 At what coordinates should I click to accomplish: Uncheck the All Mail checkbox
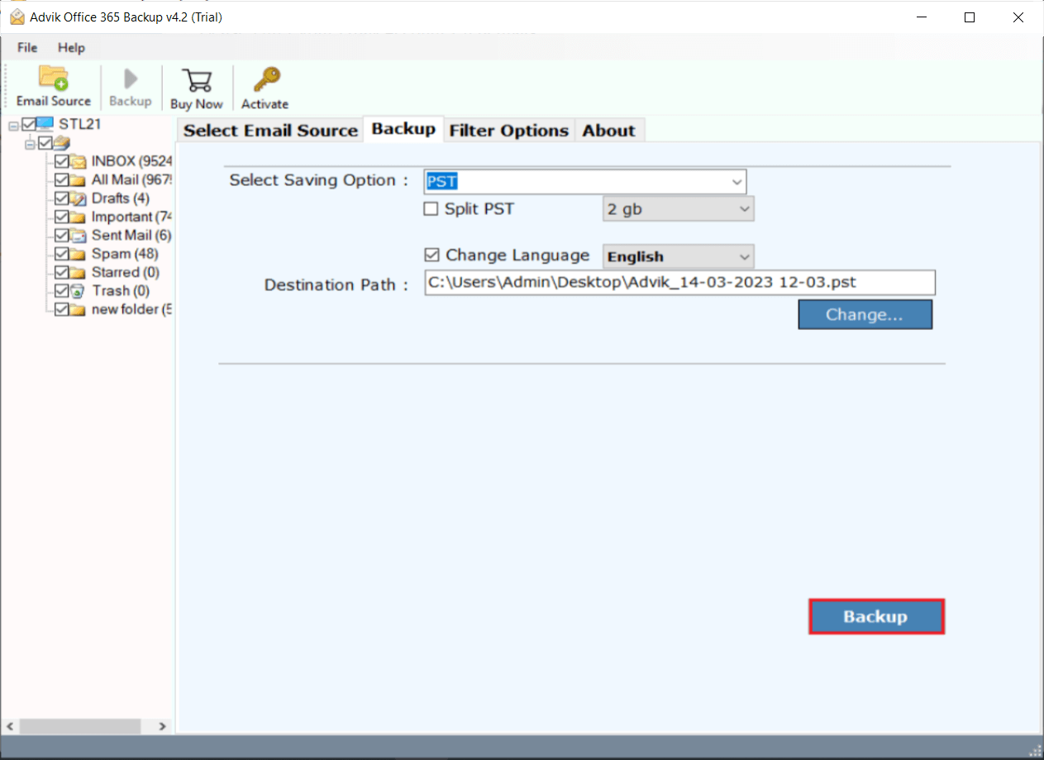(61, 179)
